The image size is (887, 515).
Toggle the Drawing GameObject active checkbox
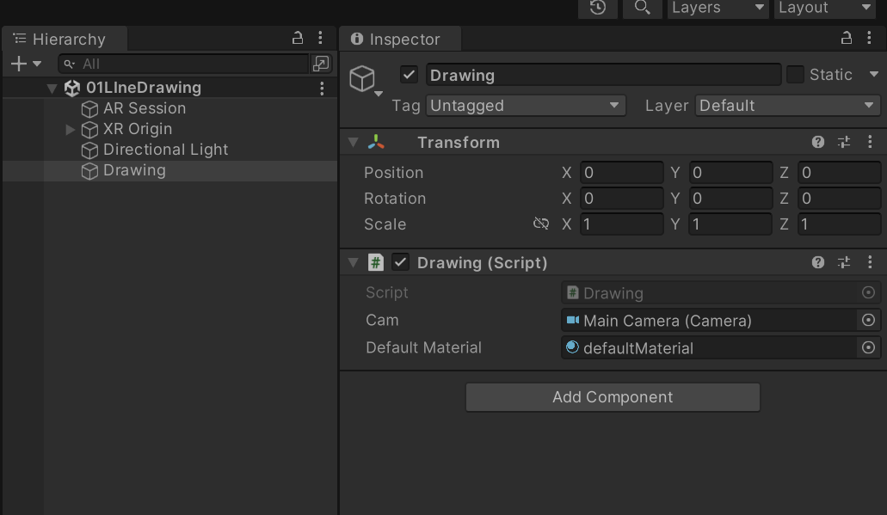tap(409, 75)
